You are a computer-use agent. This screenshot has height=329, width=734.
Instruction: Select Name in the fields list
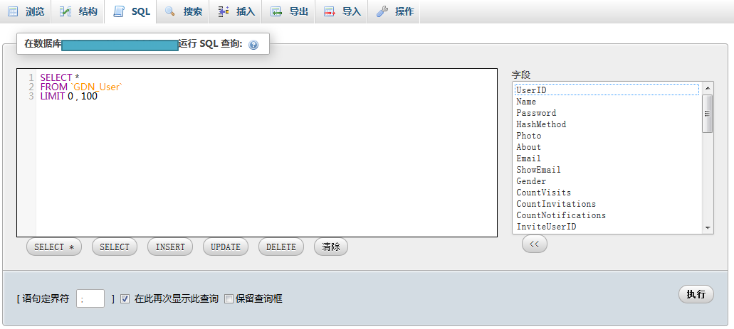click(x=607, y=102)
